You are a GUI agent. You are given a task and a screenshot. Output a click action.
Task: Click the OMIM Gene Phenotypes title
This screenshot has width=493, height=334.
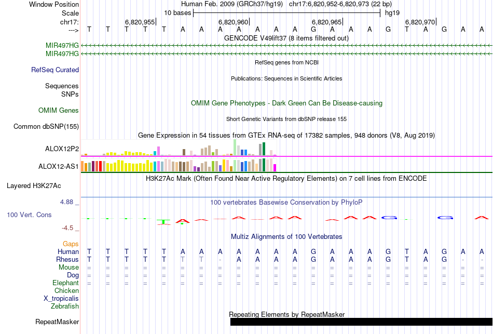click(287, 103)
